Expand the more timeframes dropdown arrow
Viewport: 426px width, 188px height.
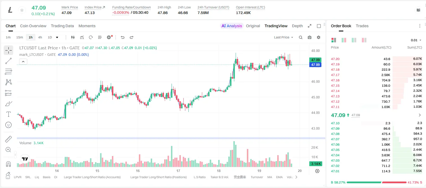tap(57, 37)
